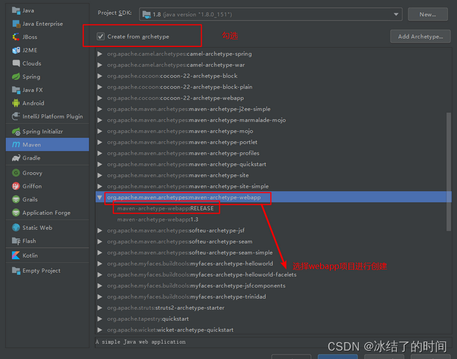Click the JBoss icon
This screenshot has height=359, width=457.
16,37
